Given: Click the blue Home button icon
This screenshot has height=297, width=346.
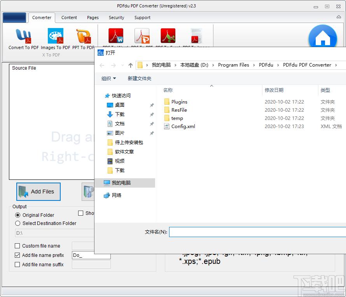Looking at the screenshot, I should (x=323, y=37).
